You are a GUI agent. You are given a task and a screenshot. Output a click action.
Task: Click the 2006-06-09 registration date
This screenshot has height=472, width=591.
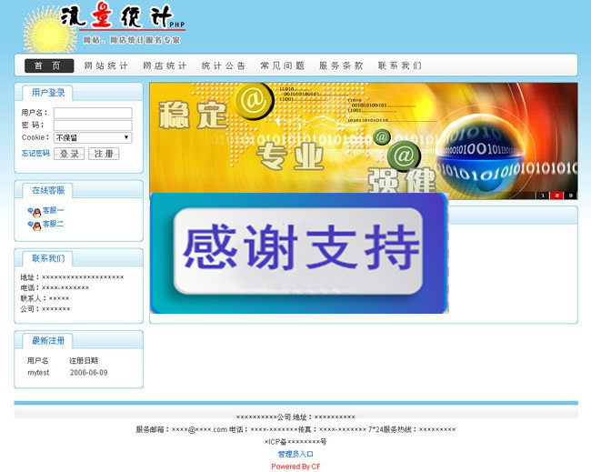tap(88, 373)
